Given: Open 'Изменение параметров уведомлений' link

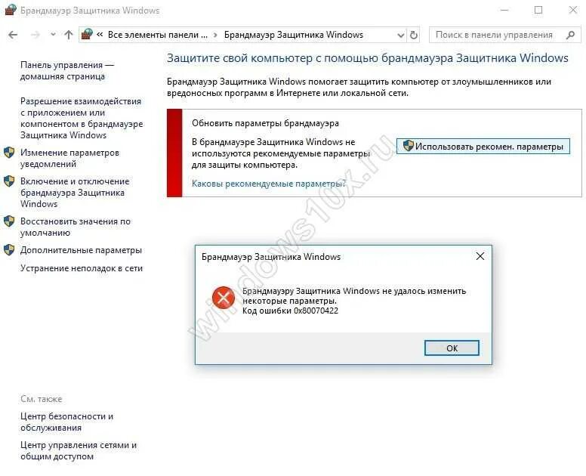Looking at the screenshot, I should point(70,158).
